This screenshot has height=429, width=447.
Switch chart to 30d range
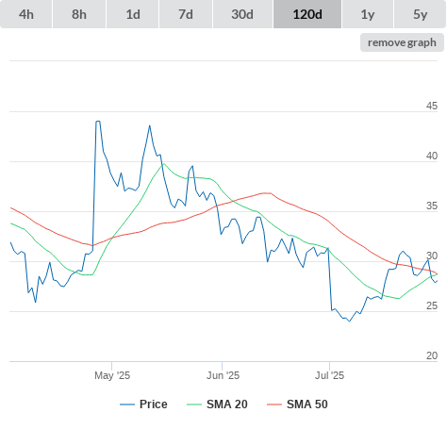click(x=242, y=14)
